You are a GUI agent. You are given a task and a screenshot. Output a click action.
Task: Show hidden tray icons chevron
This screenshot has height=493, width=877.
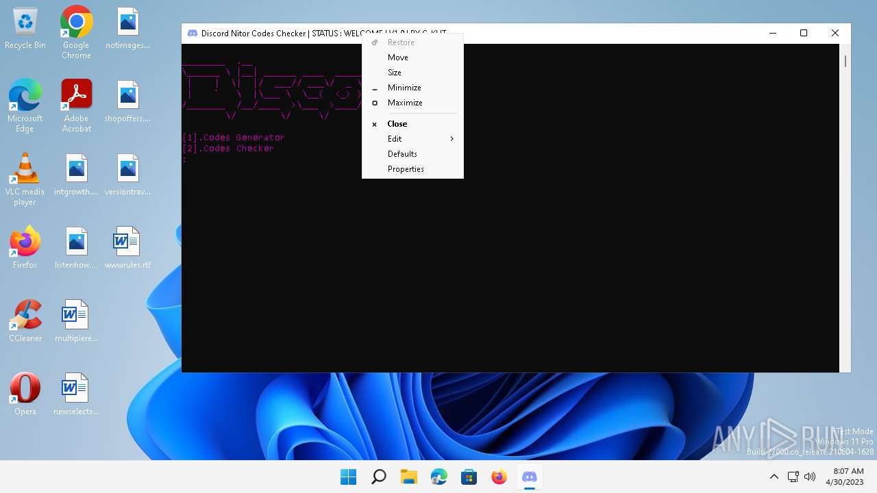coord(774,477)
